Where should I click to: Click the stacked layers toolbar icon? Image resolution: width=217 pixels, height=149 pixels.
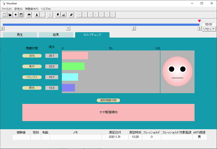point(16,15)
